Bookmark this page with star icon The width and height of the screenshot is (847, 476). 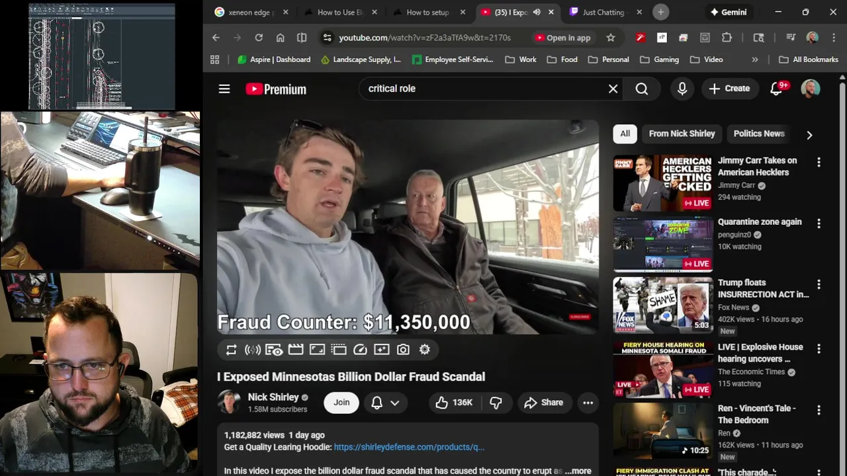(611, 38)
